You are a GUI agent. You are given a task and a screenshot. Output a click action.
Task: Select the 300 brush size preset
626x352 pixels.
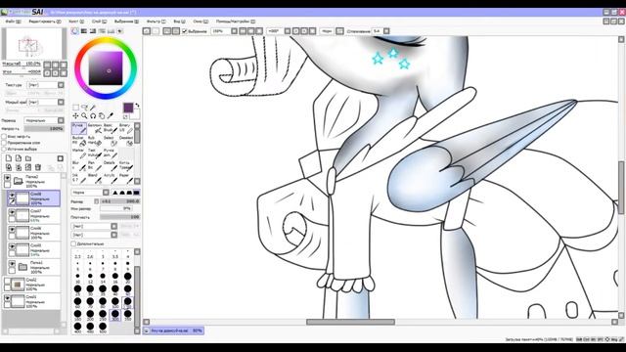(115, 315)
